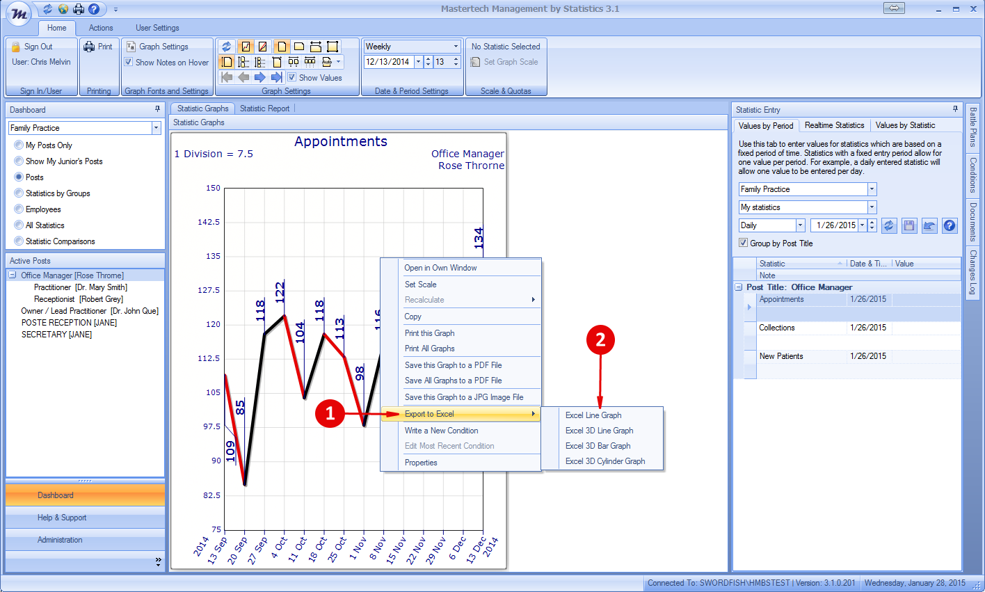Click the blue next period arrow

coord(260,77)
